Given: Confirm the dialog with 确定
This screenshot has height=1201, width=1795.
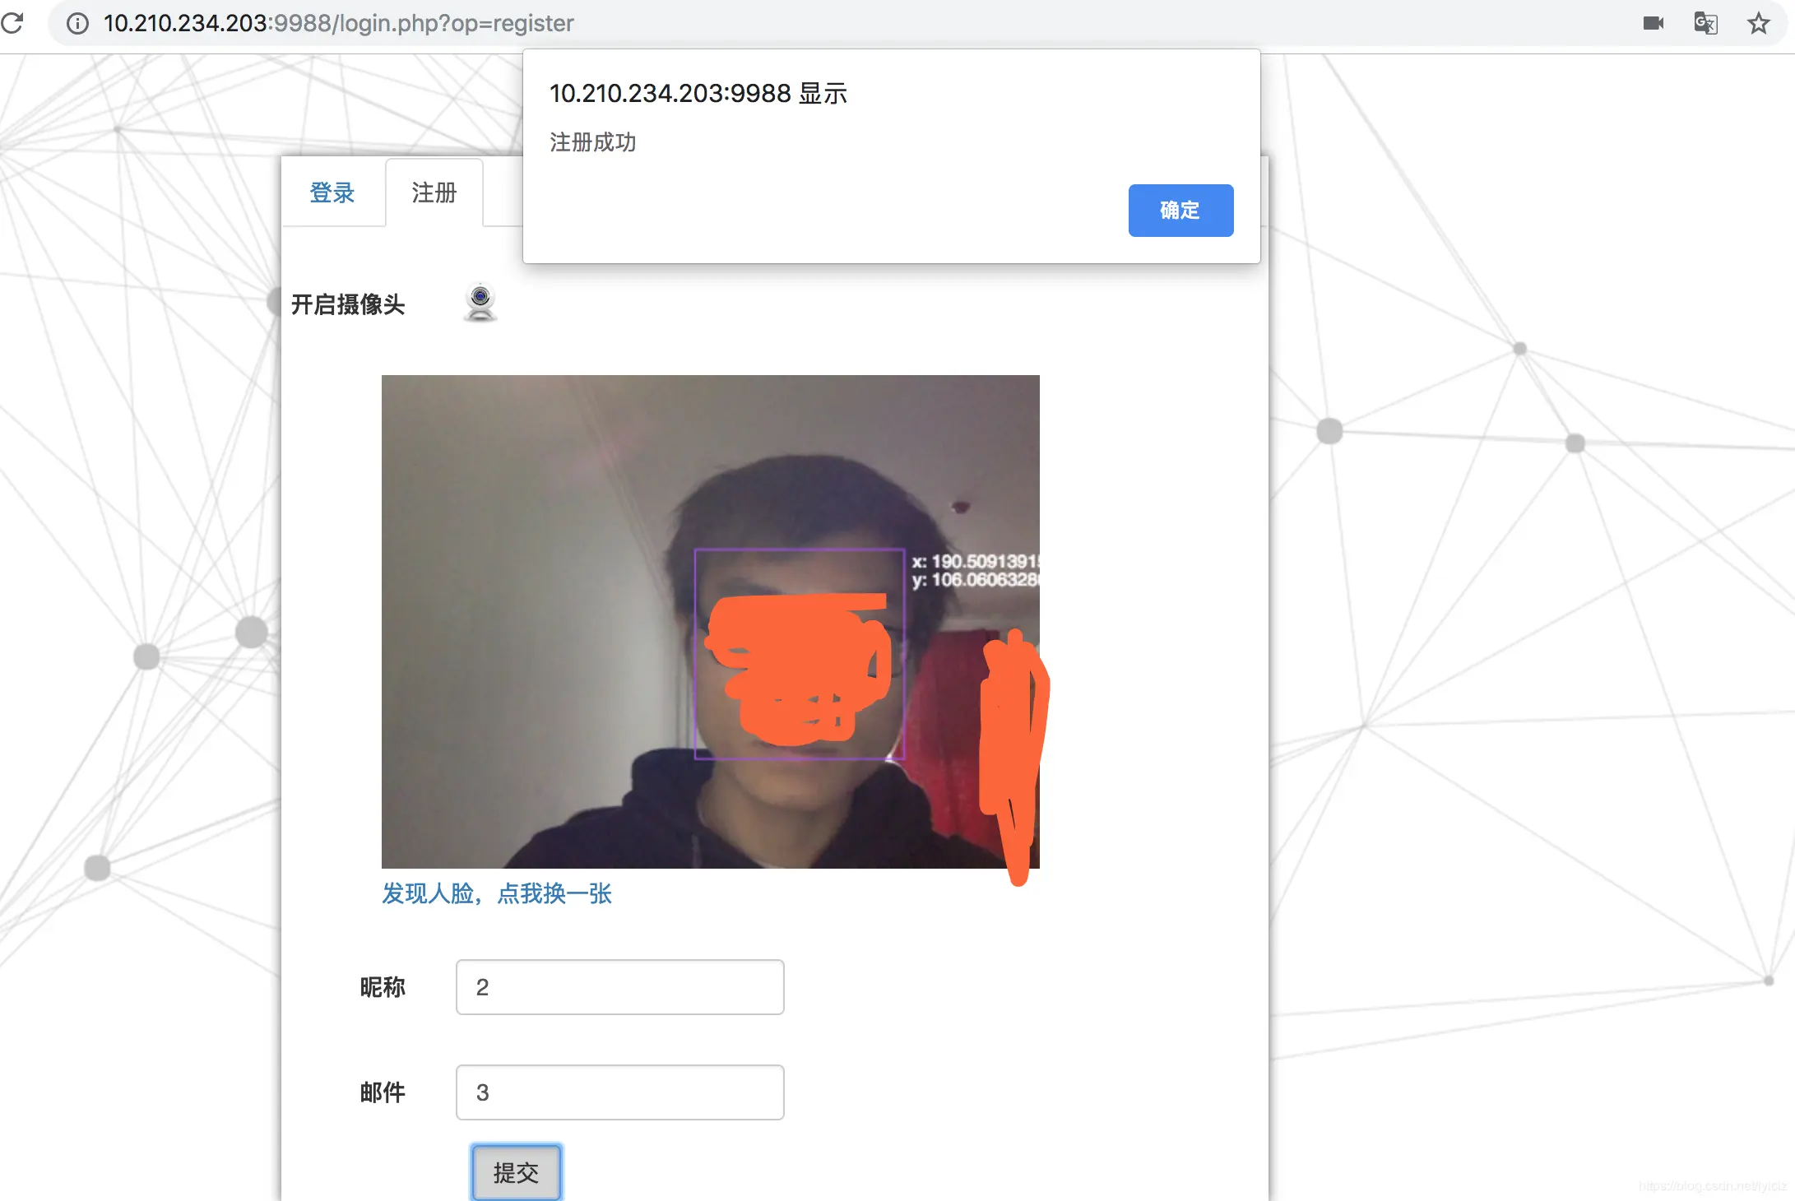Looking at the screenshot, I should point(1180,211).
